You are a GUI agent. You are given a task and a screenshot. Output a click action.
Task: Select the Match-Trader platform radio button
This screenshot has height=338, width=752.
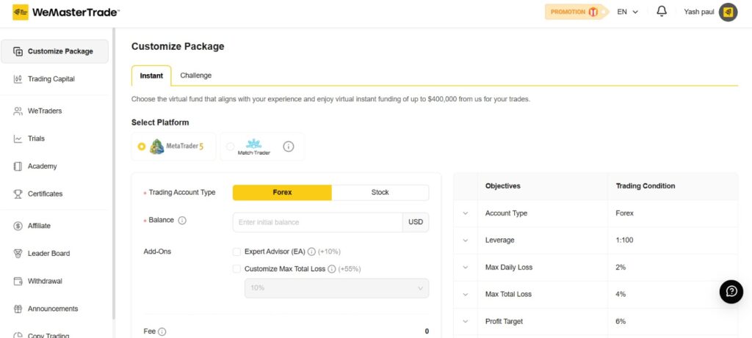[x=231, y=147]
